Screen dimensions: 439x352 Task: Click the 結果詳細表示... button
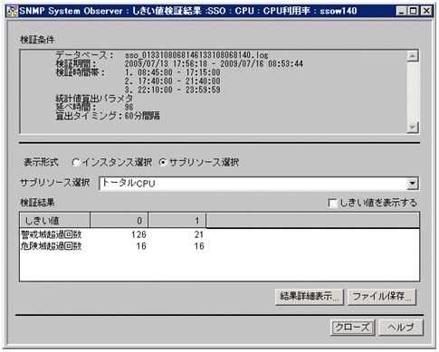tap(310, 297)
